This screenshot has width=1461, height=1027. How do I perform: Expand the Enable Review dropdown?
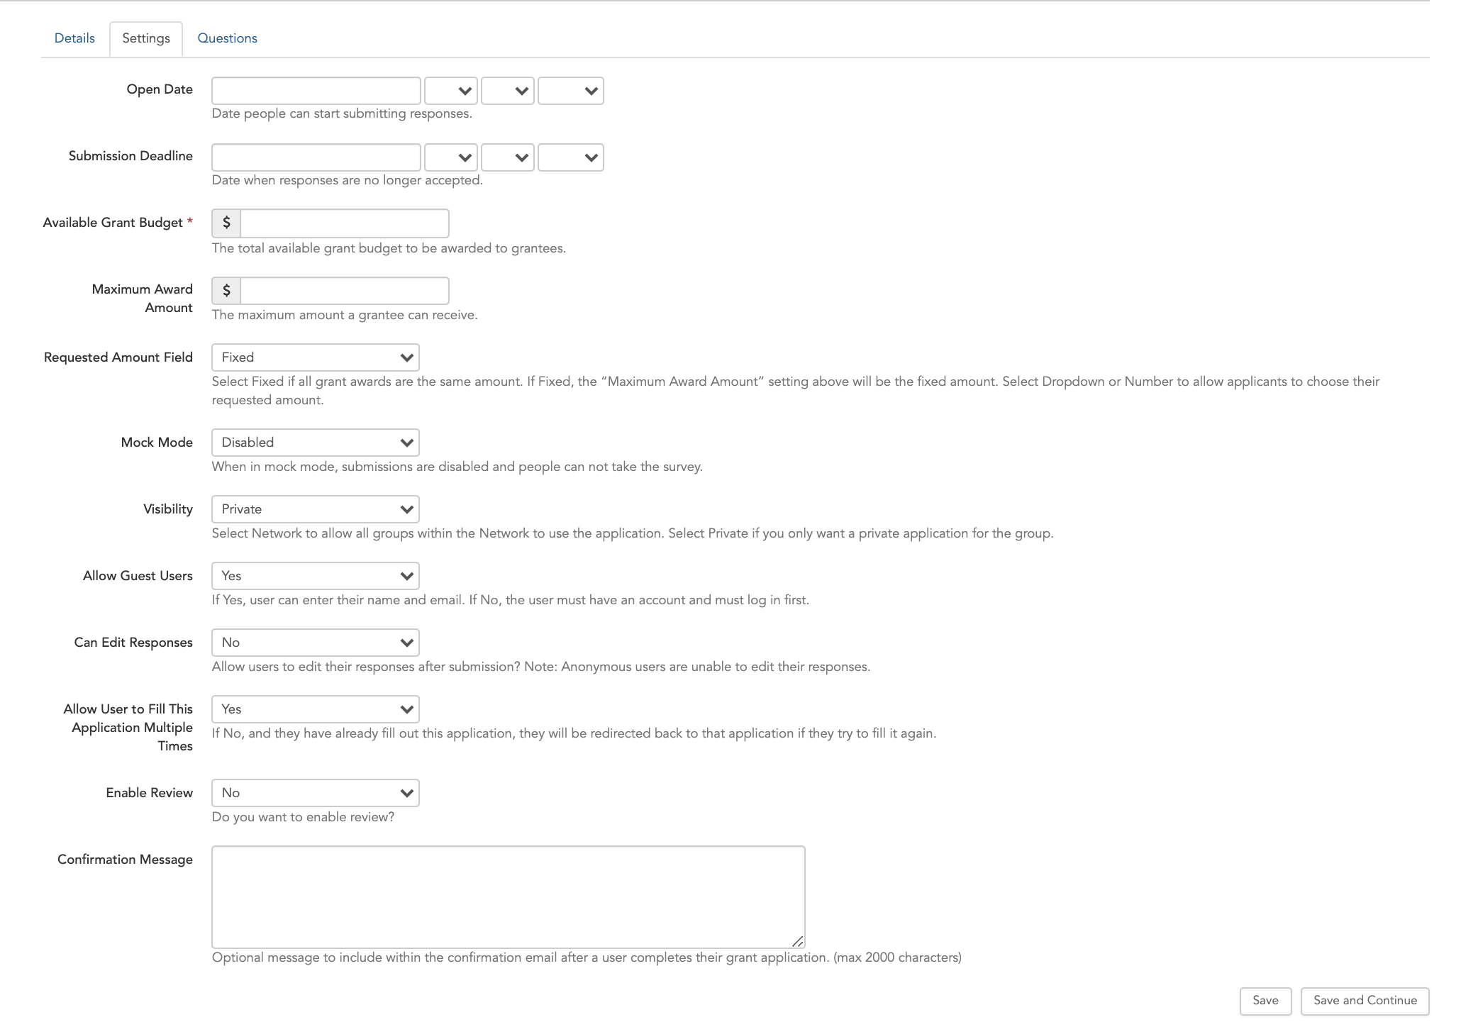[316, 793]
